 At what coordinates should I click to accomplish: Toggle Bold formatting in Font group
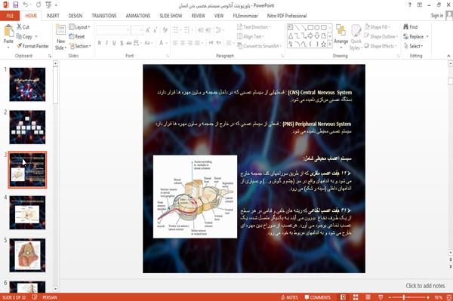(100, 43)
